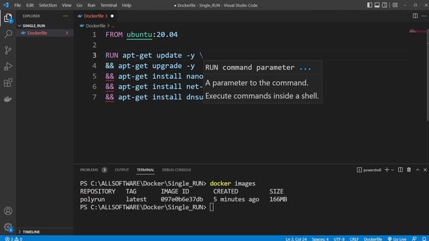Click the split editor right icon
This screenshot has width=429, height=241.
click(415, 16)
